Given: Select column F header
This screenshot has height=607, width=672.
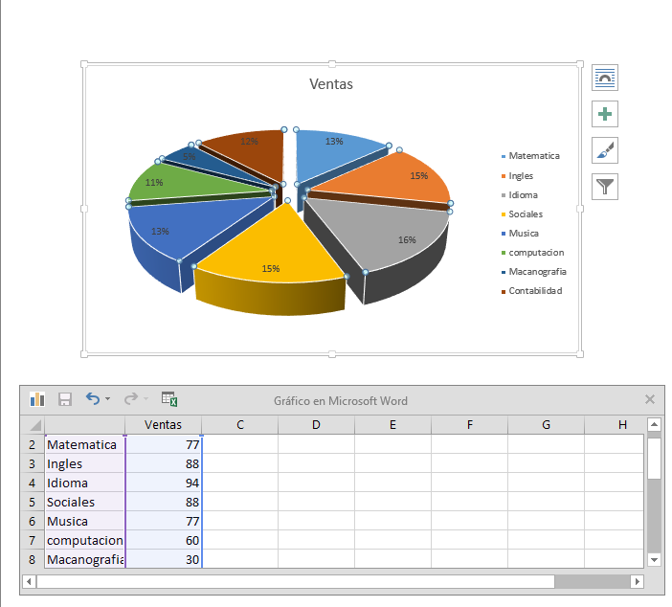Looking at the screenshot, I should [470, 425].
